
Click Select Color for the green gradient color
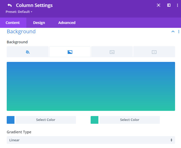tap(130, 120)
